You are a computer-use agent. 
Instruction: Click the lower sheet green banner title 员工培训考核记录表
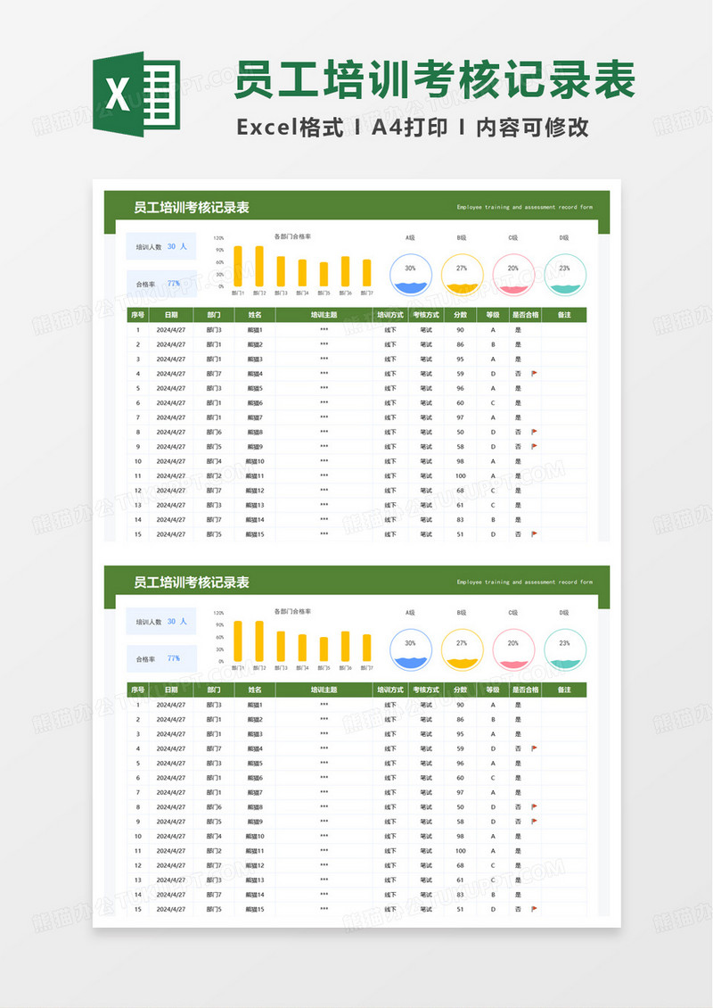pyautogui.click(x=192, y=582)
